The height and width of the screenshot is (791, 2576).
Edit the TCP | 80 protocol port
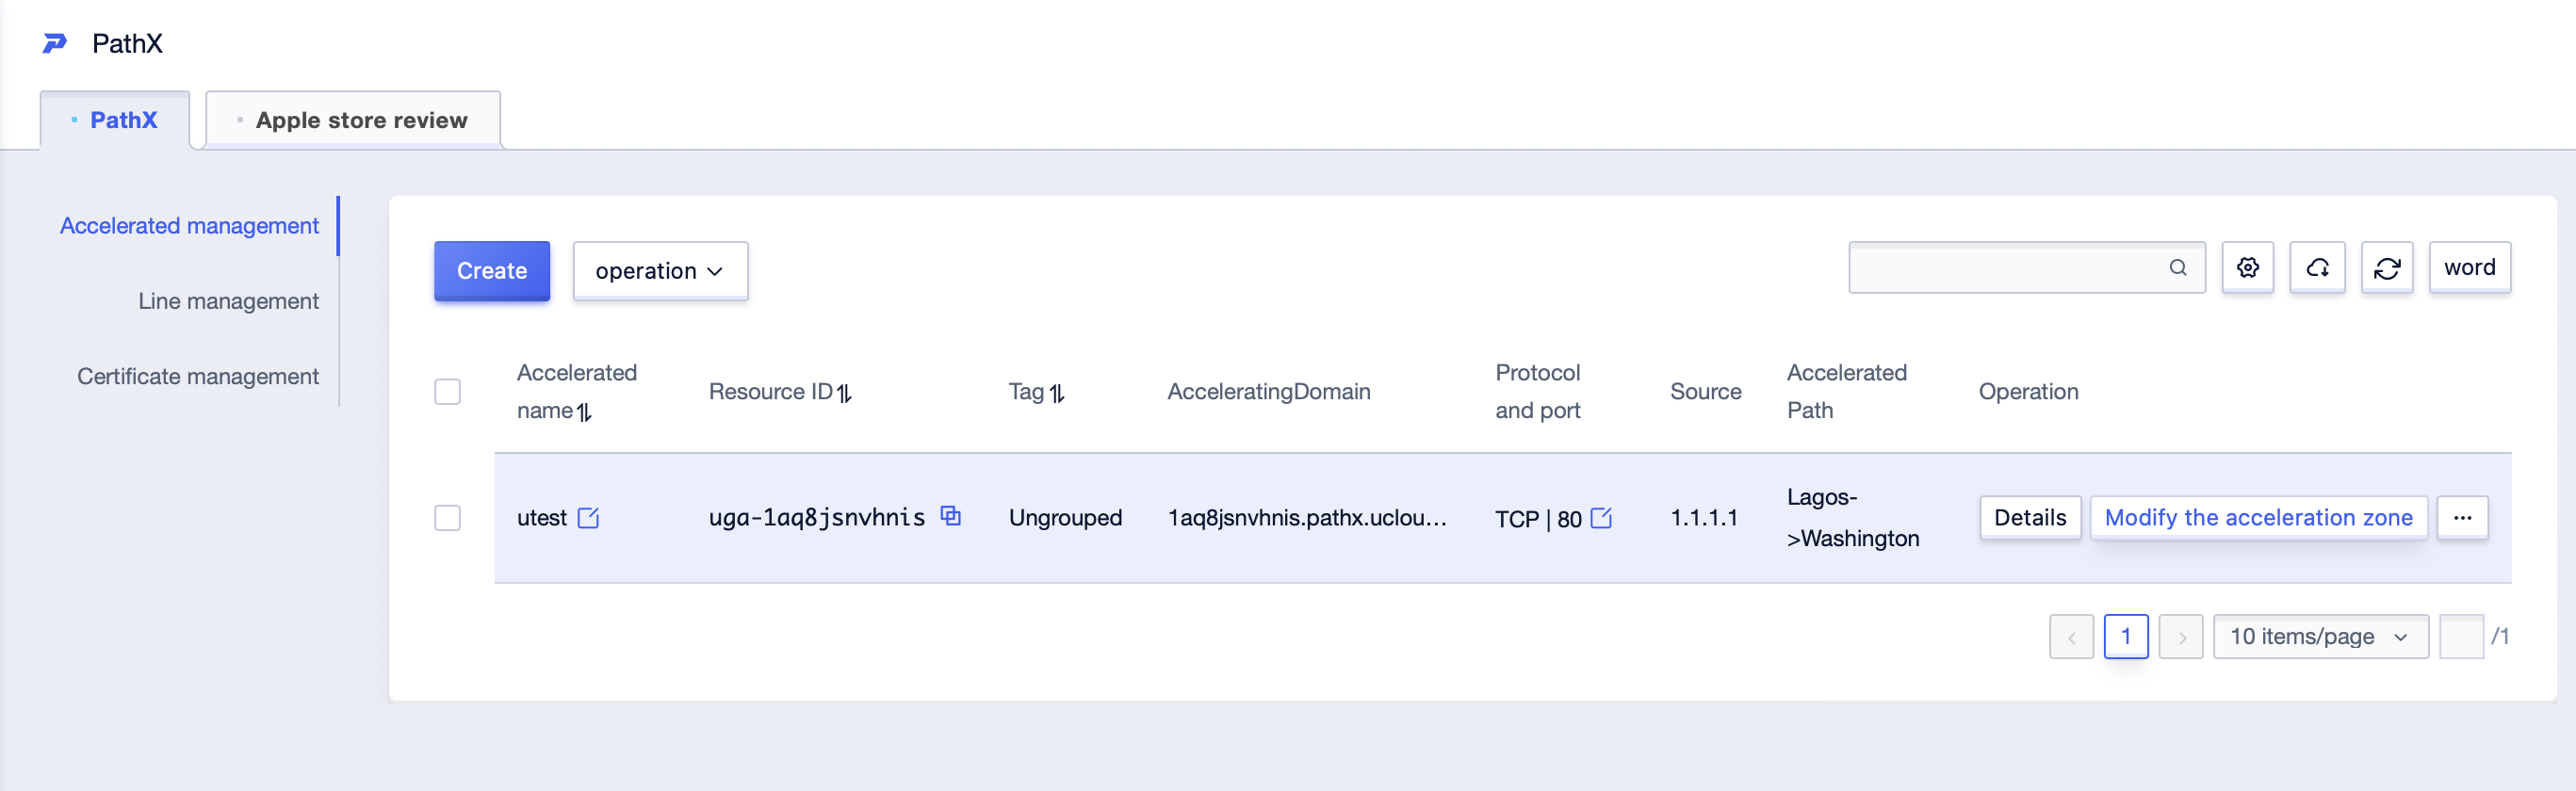point(1600,518)
